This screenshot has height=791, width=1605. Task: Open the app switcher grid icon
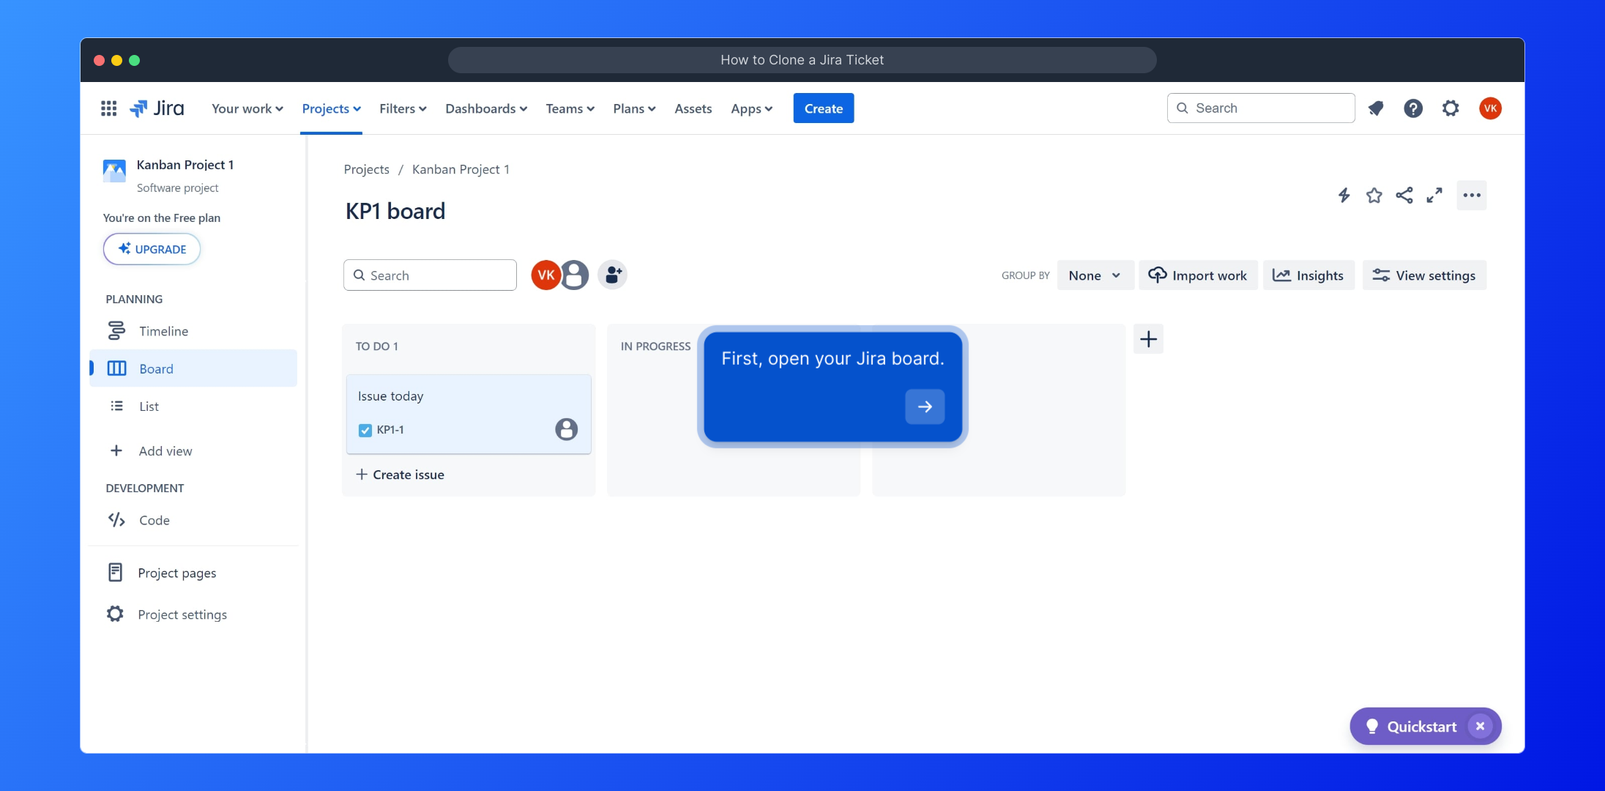(x=108, y=108)
